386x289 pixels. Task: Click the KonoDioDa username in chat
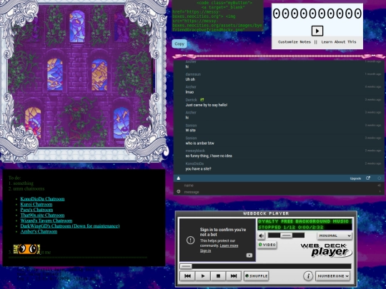click(194, 163)
